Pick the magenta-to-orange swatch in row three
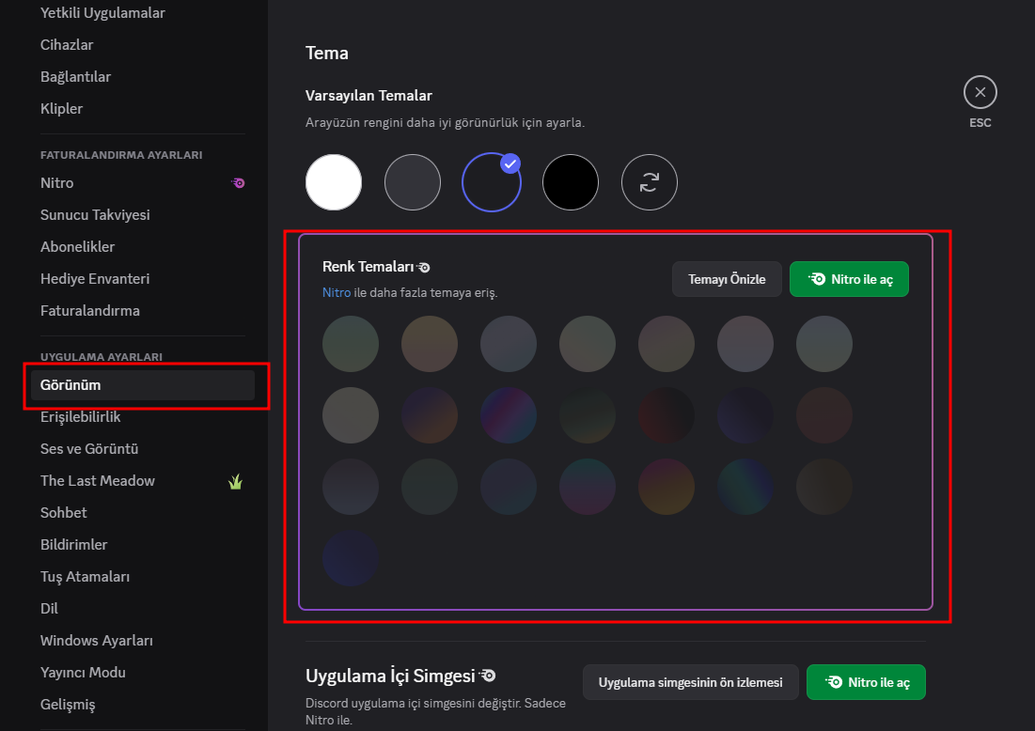This screenshot has width=1035, height=731. pos(666,486)
